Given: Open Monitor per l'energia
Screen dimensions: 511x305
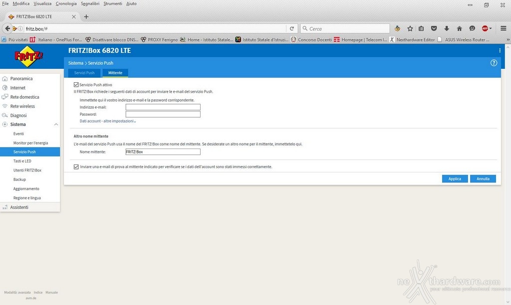Looking at the screenshot, I should click(30, 143).
